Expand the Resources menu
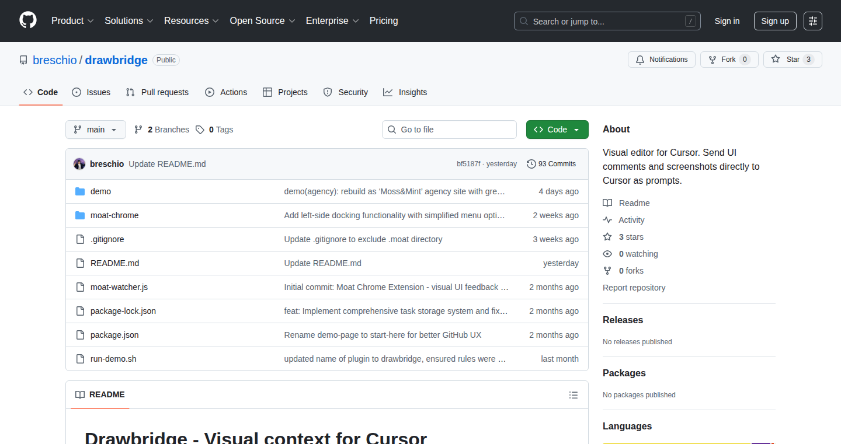The width and height of the screenshot is (841, 444). coord(192,20)
